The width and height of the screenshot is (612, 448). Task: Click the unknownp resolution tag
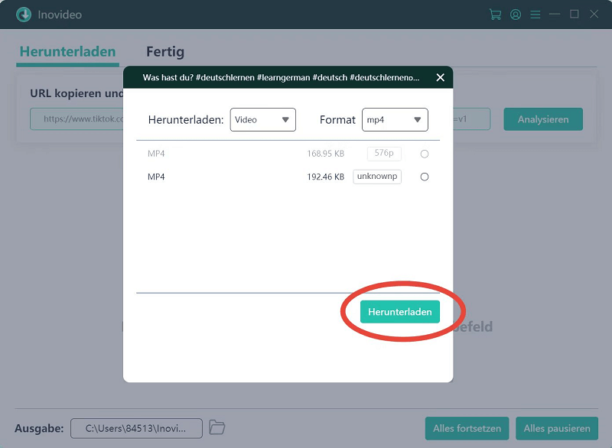click(377, 177)
